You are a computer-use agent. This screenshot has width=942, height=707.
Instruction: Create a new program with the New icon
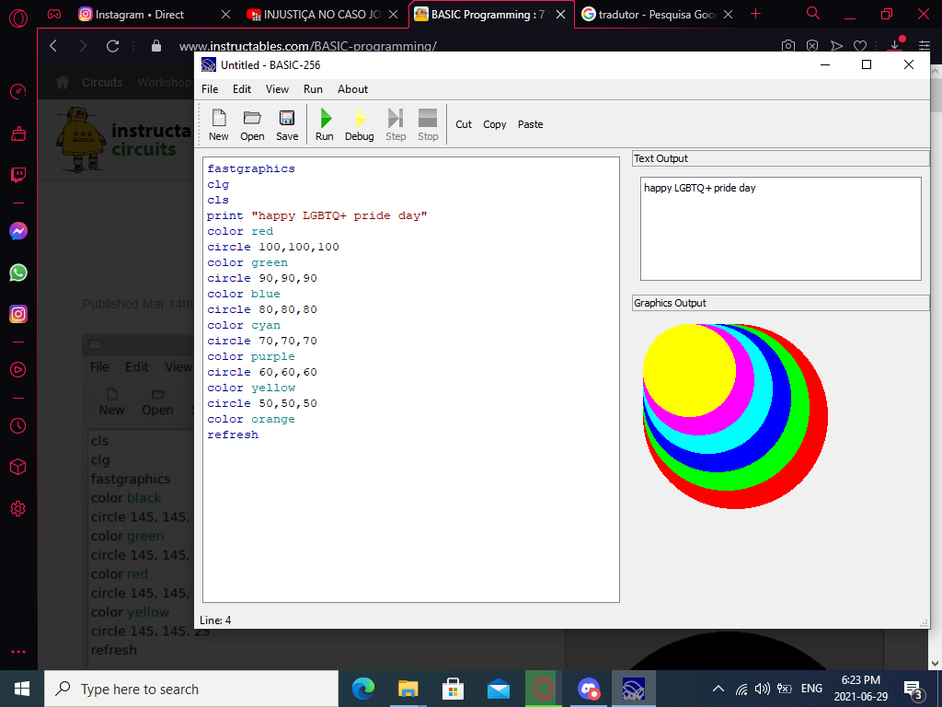[218, 123]
